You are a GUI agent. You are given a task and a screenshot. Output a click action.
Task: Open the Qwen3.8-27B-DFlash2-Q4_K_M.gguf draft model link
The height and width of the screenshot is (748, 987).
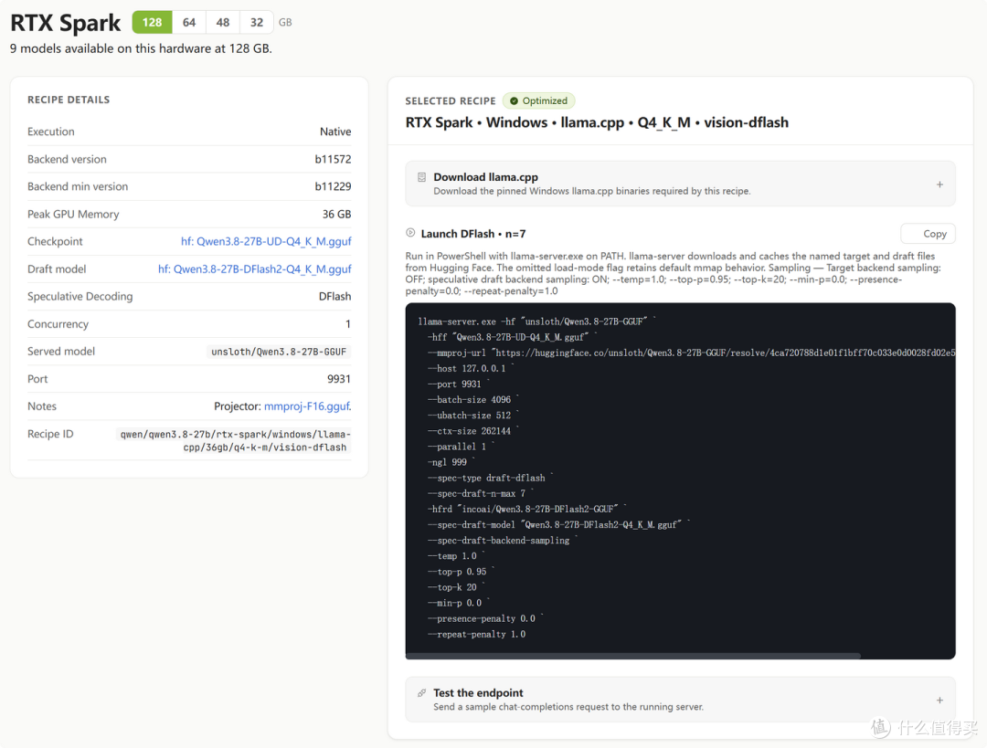254,269
